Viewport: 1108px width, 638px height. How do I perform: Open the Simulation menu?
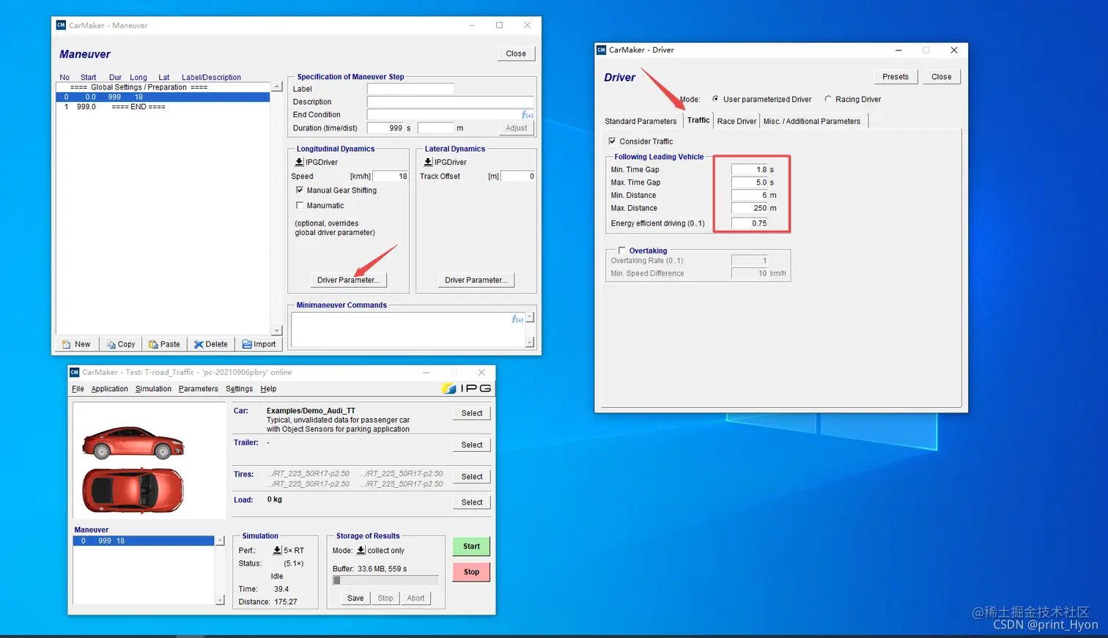[153, 389]
